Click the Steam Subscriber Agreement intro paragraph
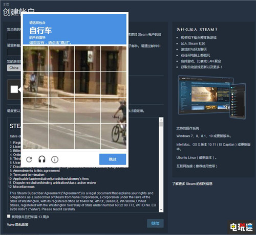The width and height of the screenshot is (256, 235). 83,201
